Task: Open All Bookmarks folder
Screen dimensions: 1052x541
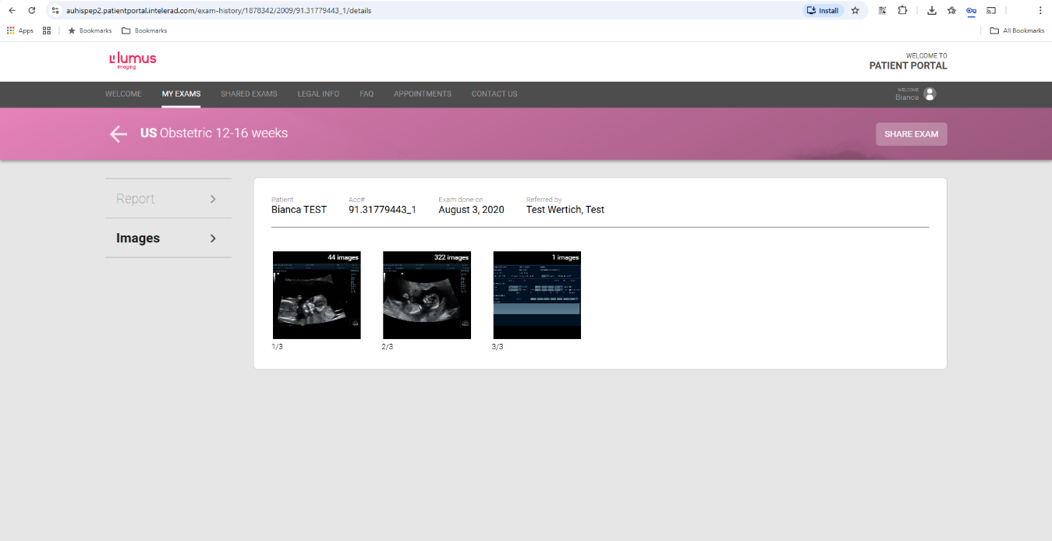Action: pos(1017,30)
